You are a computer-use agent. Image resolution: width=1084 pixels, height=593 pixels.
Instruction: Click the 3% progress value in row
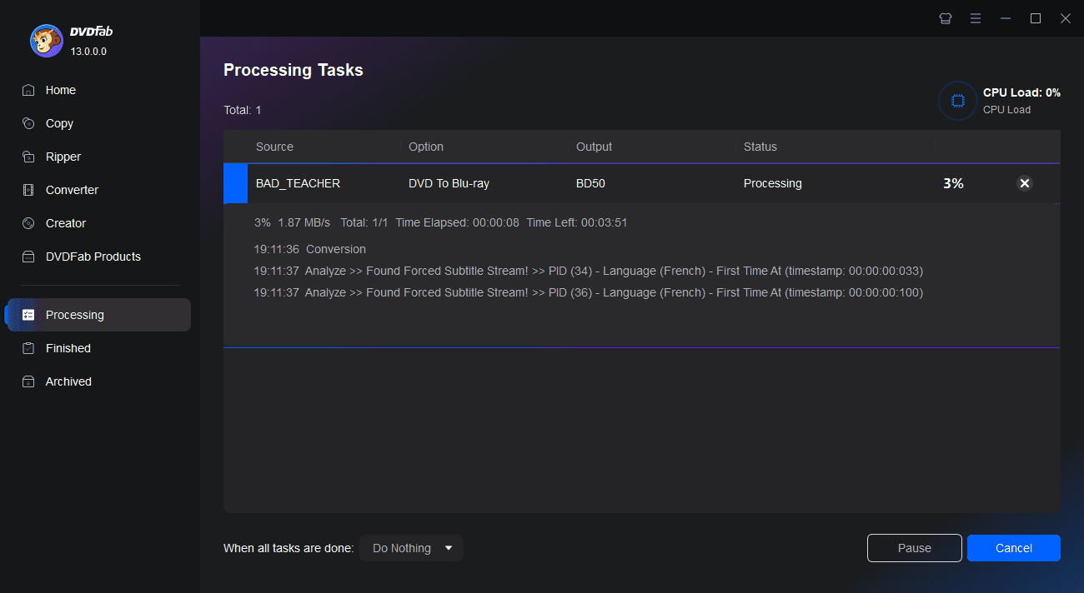point(953,183)
